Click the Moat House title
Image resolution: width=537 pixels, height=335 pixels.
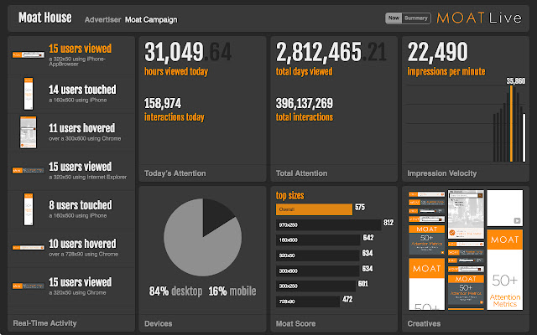[x=45, y=18]
